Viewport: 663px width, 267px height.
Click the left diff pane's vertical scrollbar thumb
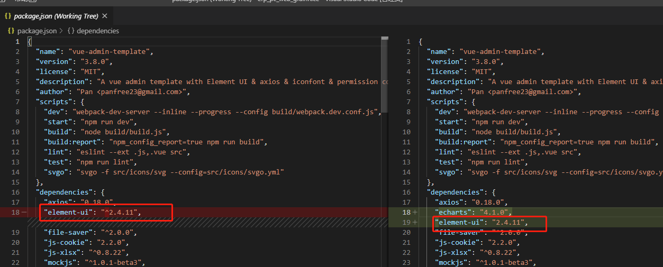pyautogui.click(x=385, y=75)
